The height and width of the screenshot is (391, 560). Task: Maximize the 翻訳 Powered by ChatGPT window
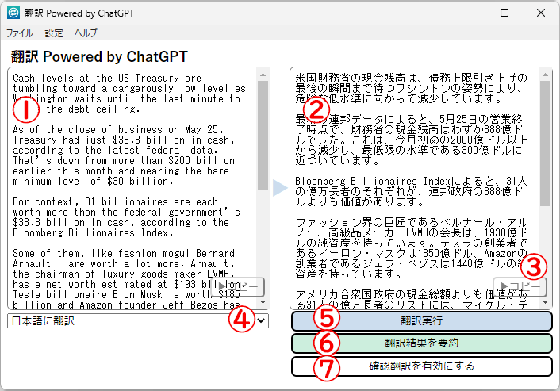click(x=504, y=13)
